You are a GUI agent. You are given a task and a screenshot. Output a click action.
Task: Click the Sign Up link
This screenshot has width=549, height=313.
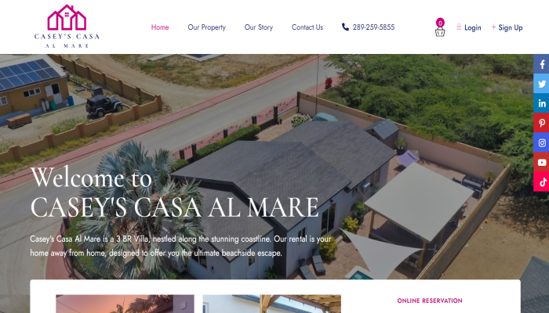[x=511, y=27]
